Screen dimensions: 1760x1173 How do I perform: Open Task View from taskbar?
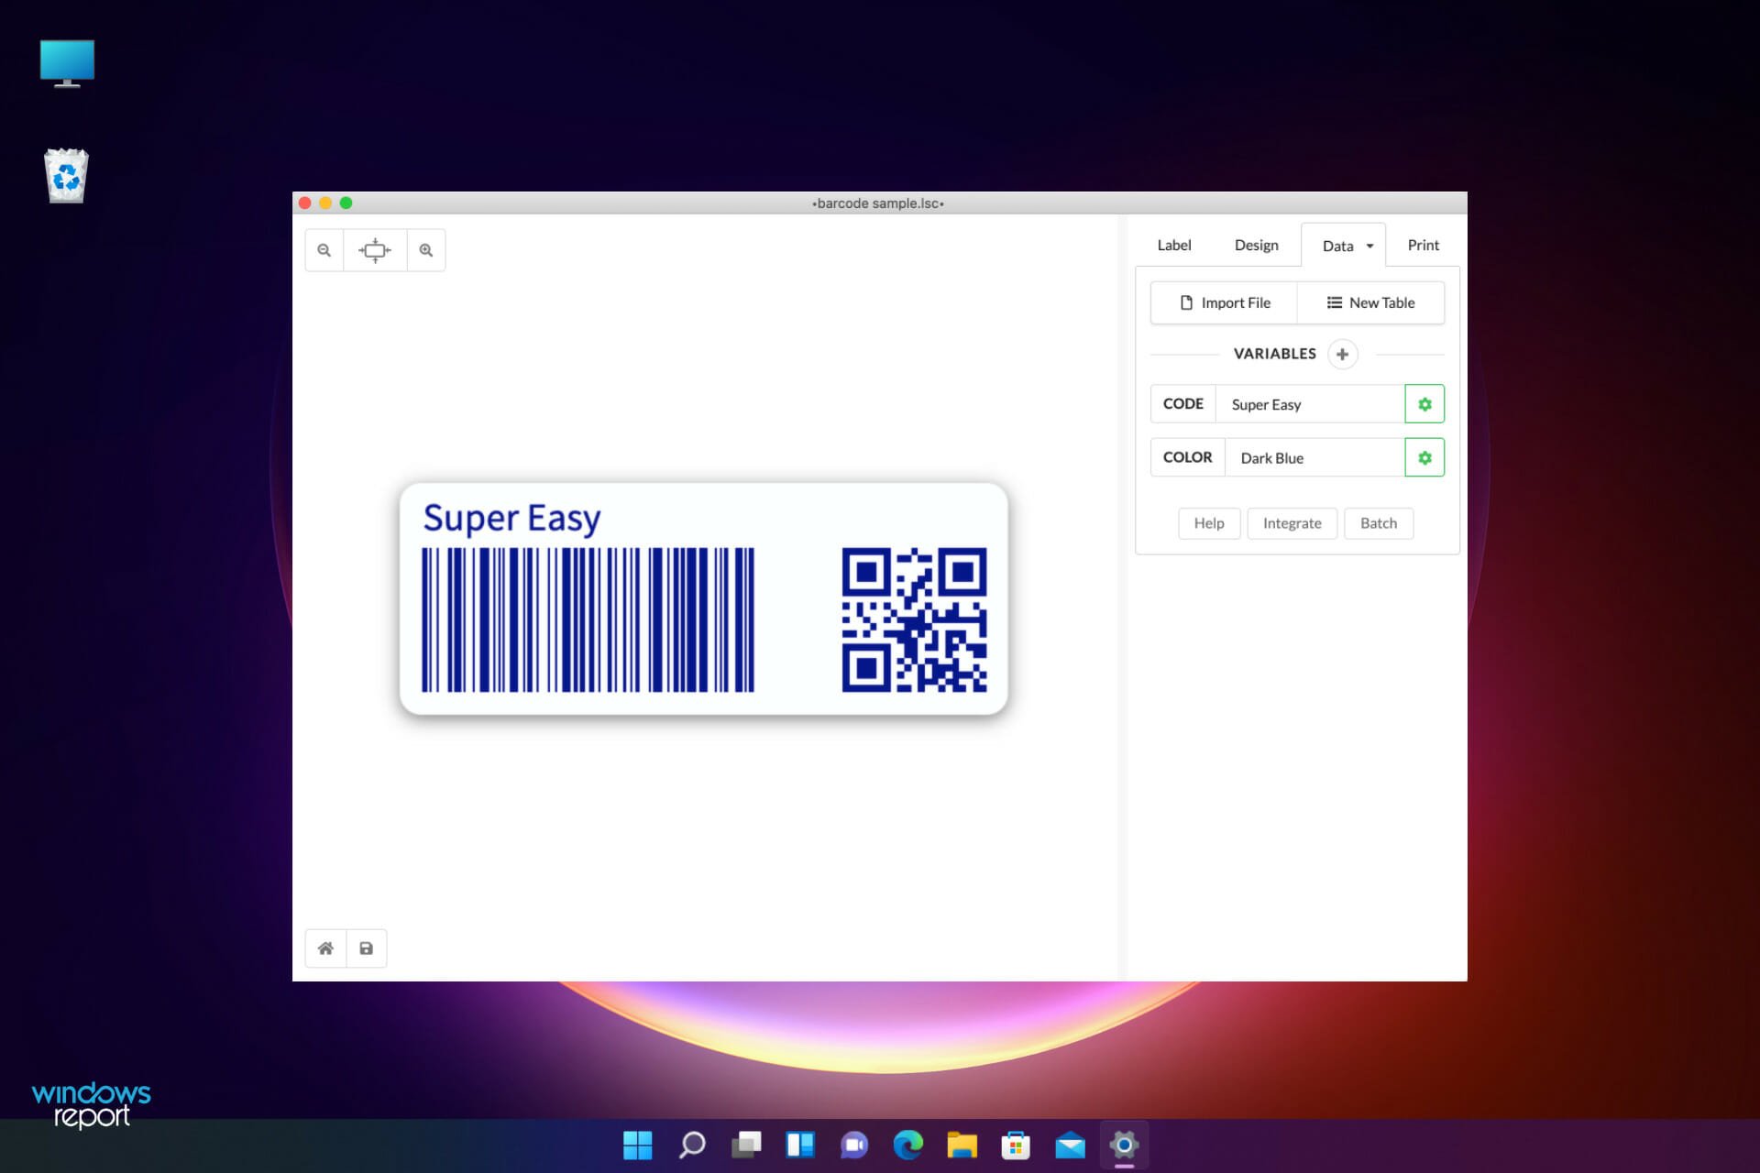pyautogui.click(x=746, y=1145)
